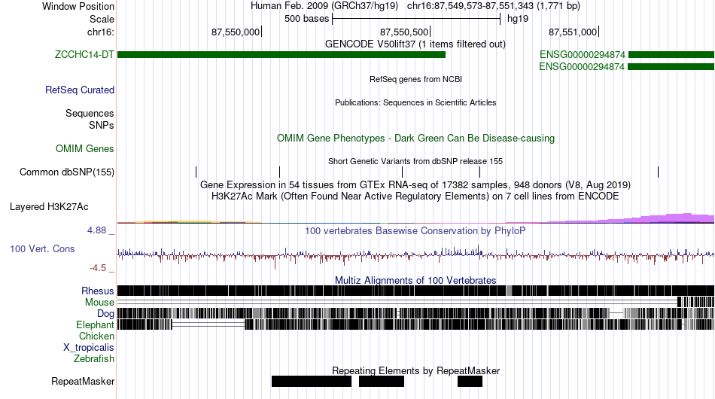
Task: Click the 87,551,000 coordinate marker
Action: point(573,32)
